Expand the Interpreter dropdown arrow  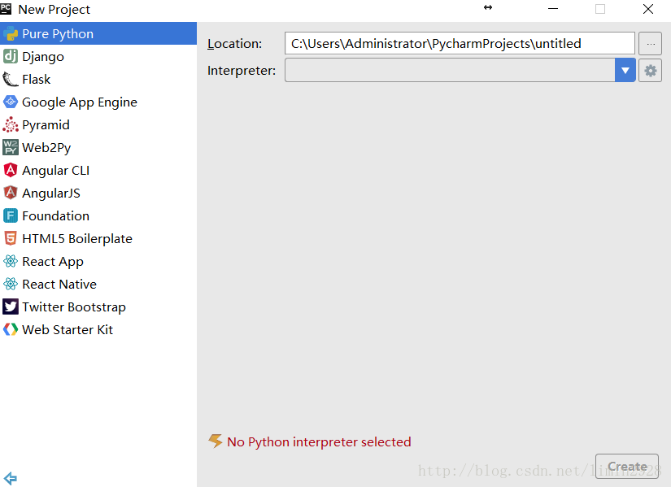click(x=625, y=71)
